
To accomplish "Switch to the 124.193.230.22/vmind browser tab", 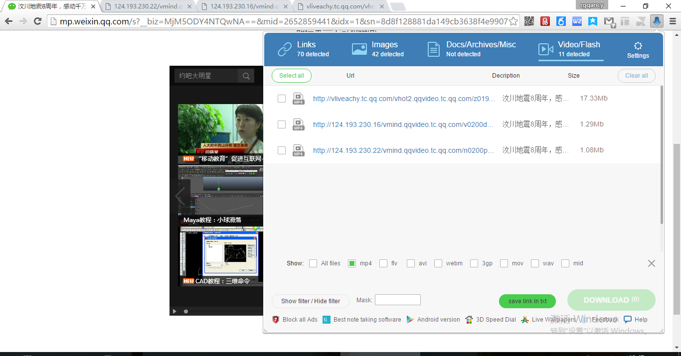I will [x=148, y=6].
